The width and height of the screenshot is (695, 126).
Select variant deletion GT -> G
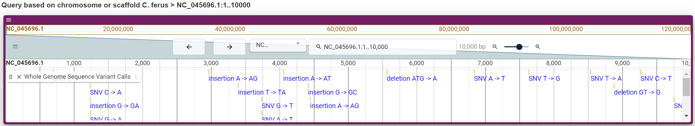637,92
